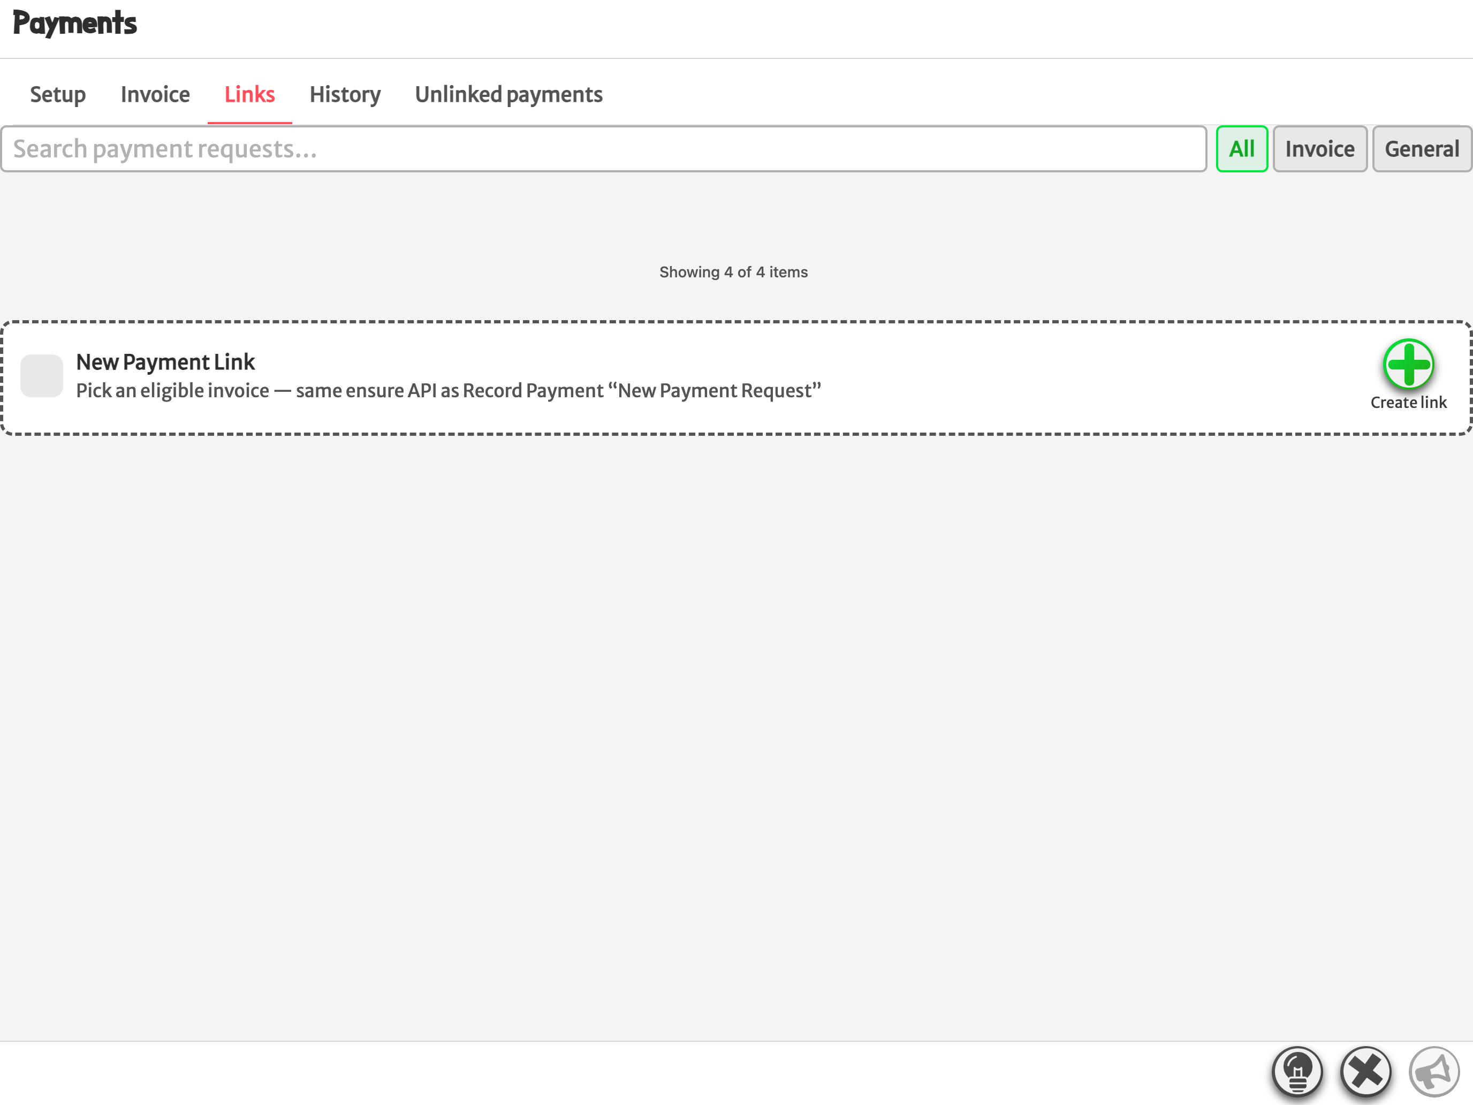Click the Pick an eligible invoice description
The height and width of the screenshot is (1105, 1473).
[x=448, y=390]
